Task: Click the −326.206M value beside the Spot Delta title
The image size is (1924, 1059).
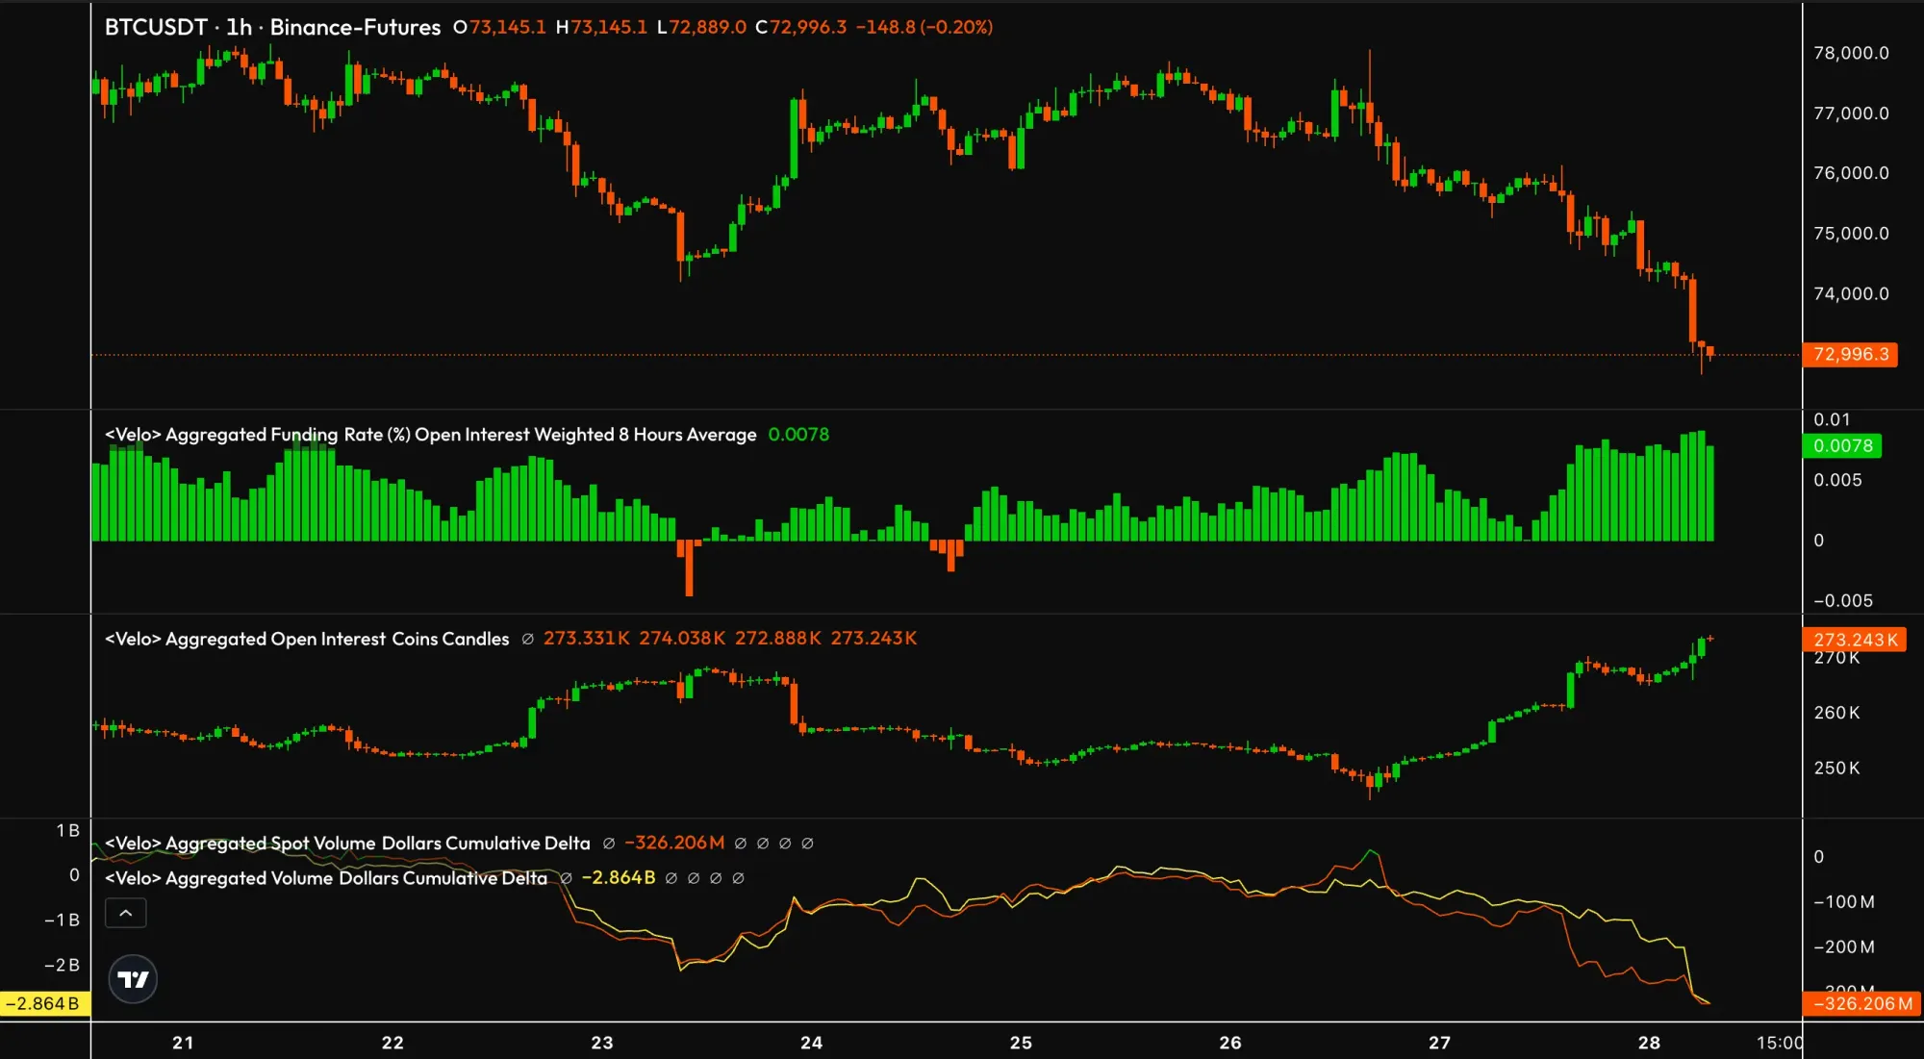Action: tap(674, 844)
